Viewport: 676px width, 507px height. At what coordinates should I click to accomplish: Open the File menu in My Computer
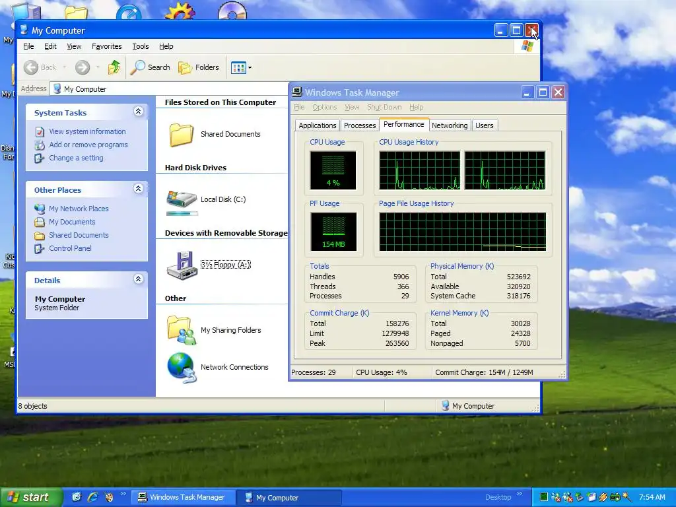(28, 46)
